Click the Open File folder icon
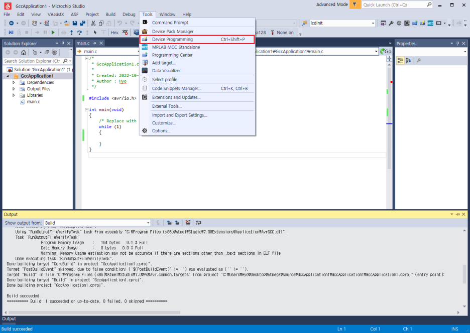 67,23
